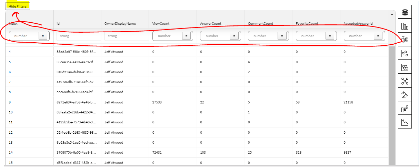Select id cell starting with 55c6a0fa-b2e0
Screen dimensions: 419x167
coord(77,92)
